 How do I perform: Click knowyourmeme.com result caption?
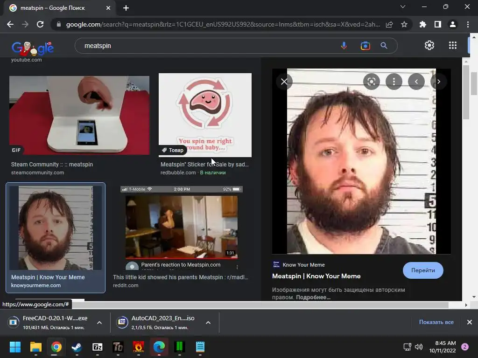(36, 286)
